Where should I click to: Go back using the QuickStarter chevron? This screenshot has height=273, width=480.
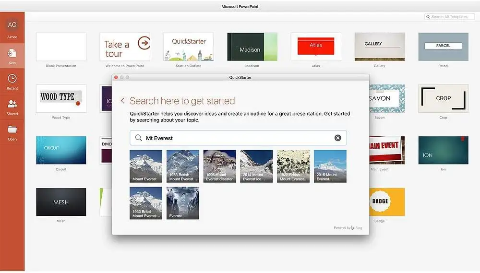[122, 101]
